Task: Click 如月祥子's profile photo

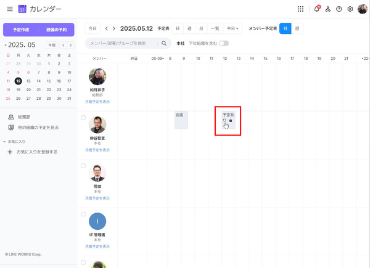Action: [97, 77]
